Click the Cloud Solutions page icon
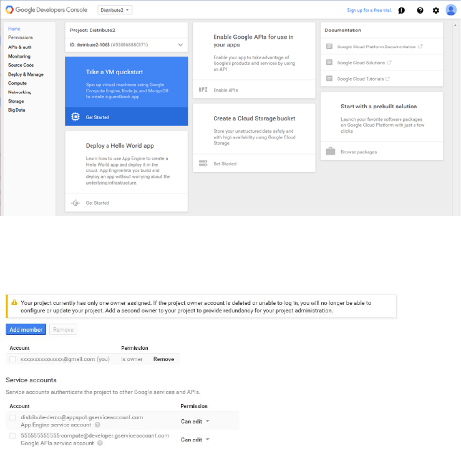The height and width of the screenshot is (449, 461). click(x=329, y=62)
